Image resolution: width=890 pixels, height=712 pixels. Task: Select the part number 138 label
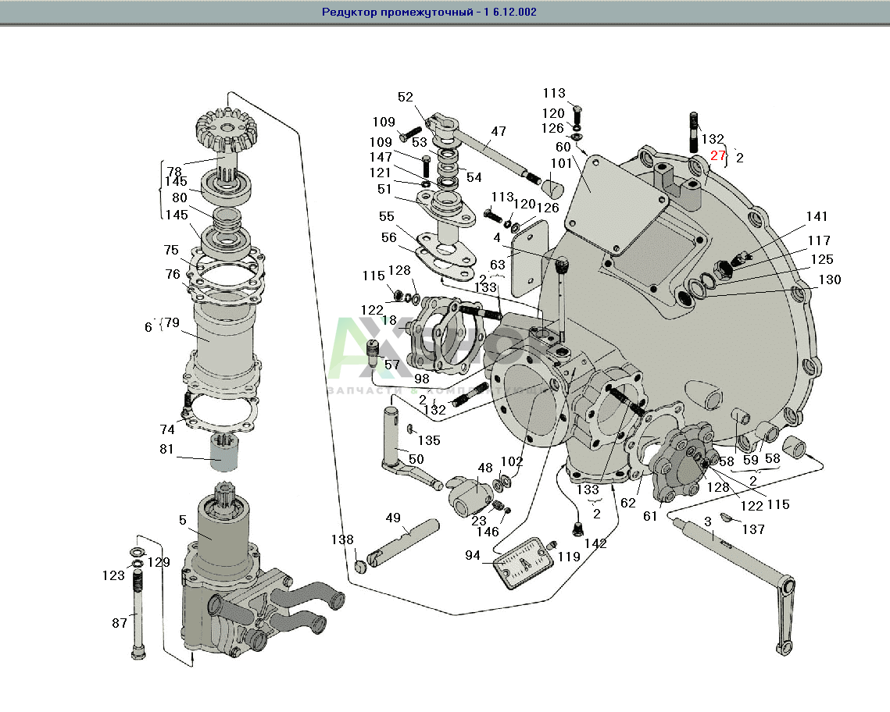pyautogui.click(x=342, y=539)
